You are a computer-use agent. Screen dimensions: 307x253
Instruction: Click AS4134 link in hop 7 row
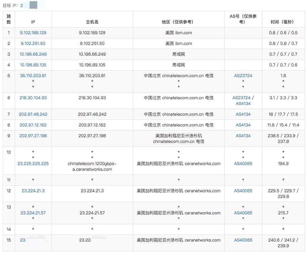(243, 114)
